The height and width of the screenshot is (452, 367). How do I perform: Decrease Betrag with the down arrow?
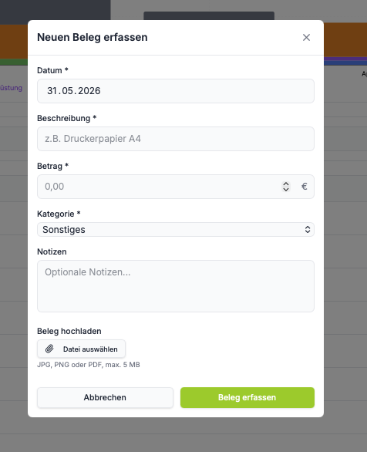pyautogui.click(x=286, y=190)
